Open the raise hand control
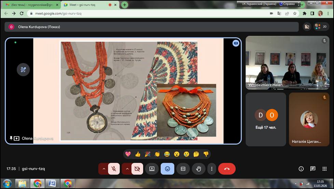This screenshot has width=334, height=189. click(x=198, y=169)
